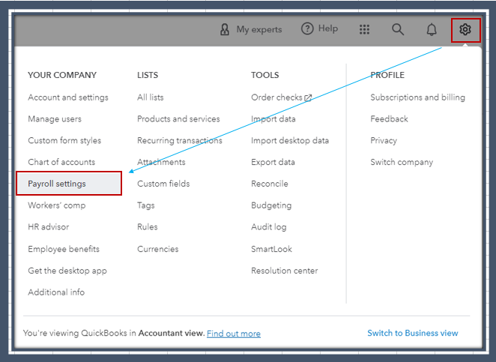
Task: Select Attachments under Lists
Action: click(161, 162)
